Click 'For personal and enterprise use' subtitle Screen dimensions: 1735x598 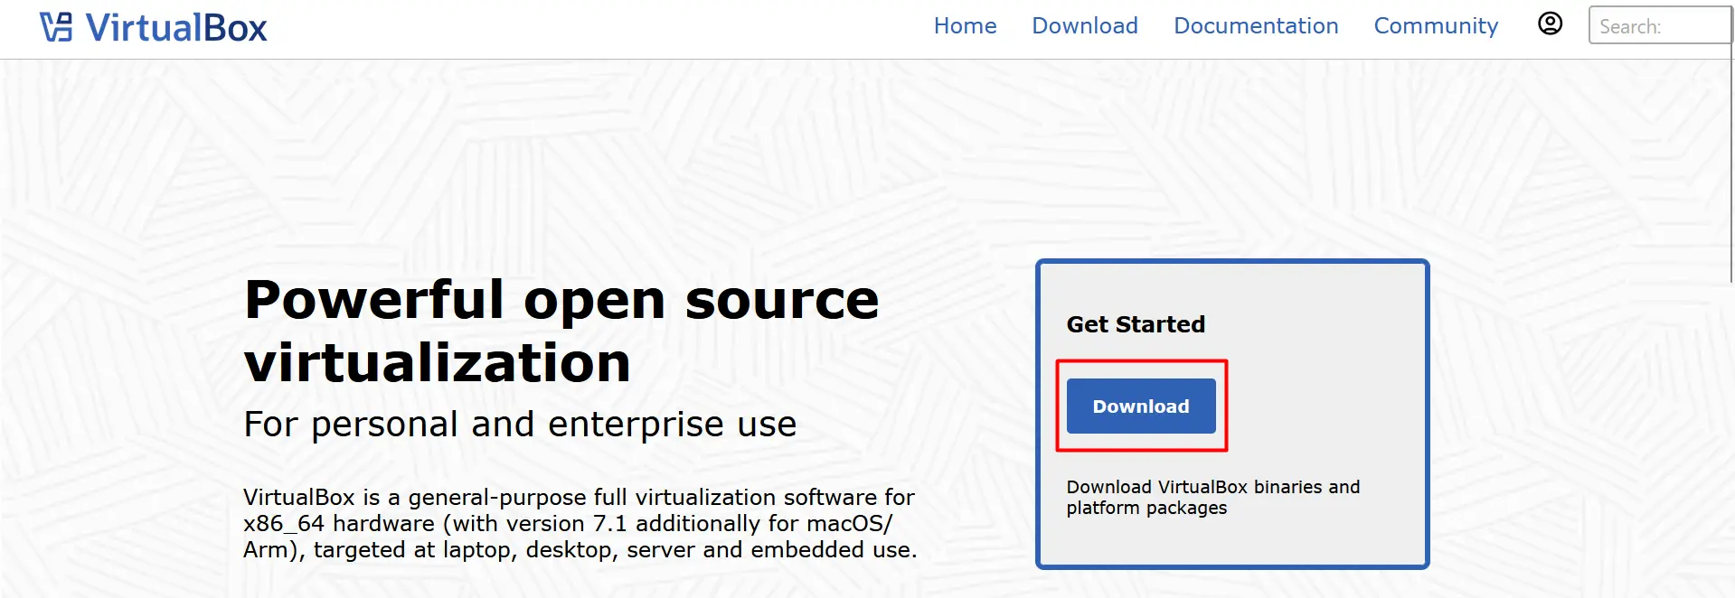tap(520, 425)
